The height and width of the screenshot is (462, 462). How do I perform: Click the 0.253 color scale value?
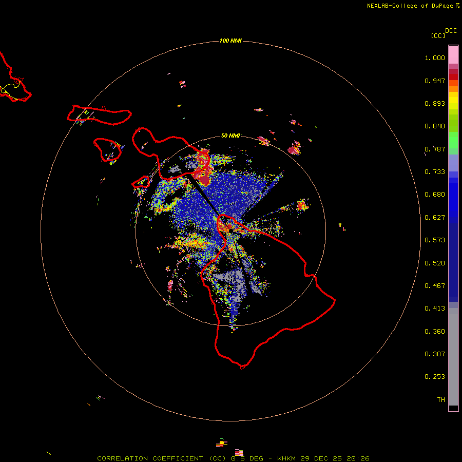pyautogui.click(x=435, y=377)
